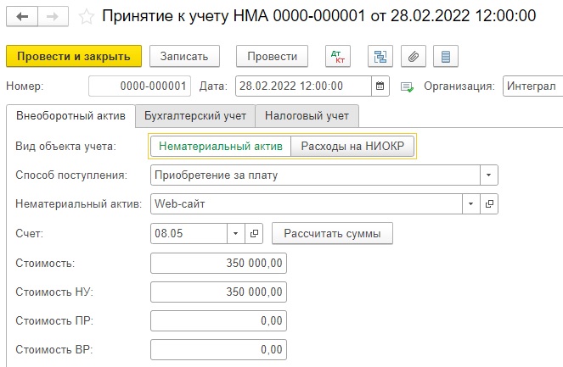
Task: Open the report list icon in the toolbar
Action: tap(446, 56)
